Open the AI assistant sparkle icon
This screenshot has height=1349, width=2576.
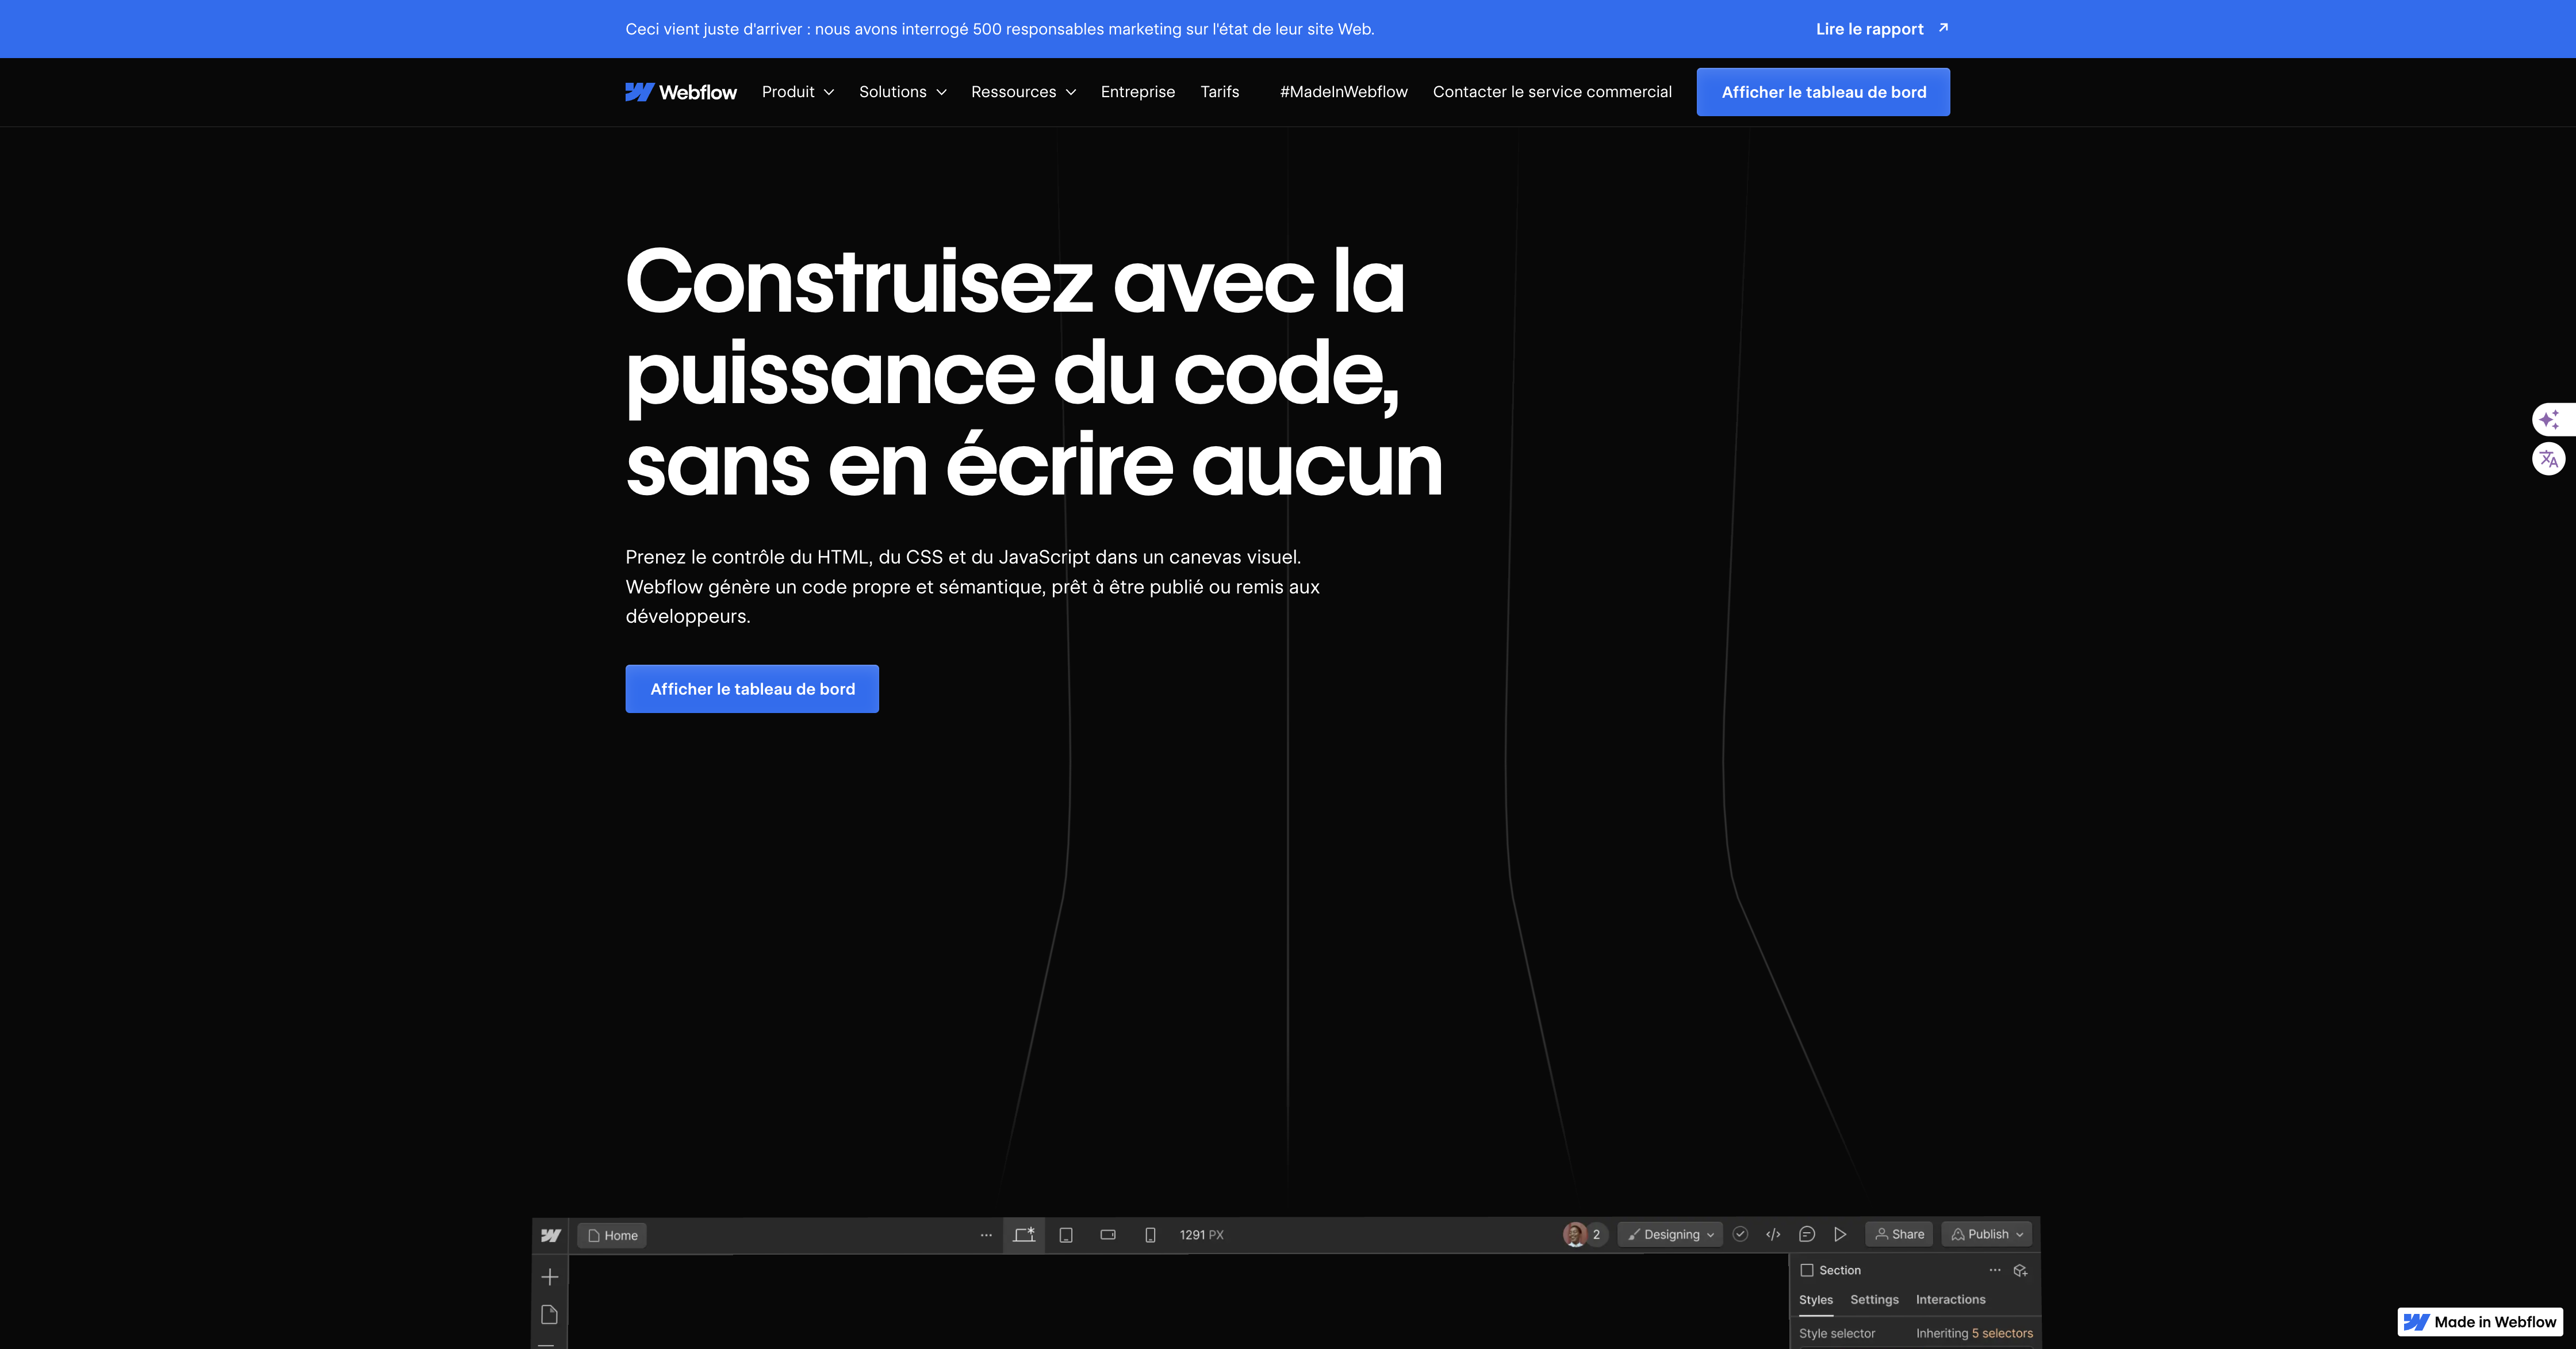click(x=2551, y=419)
